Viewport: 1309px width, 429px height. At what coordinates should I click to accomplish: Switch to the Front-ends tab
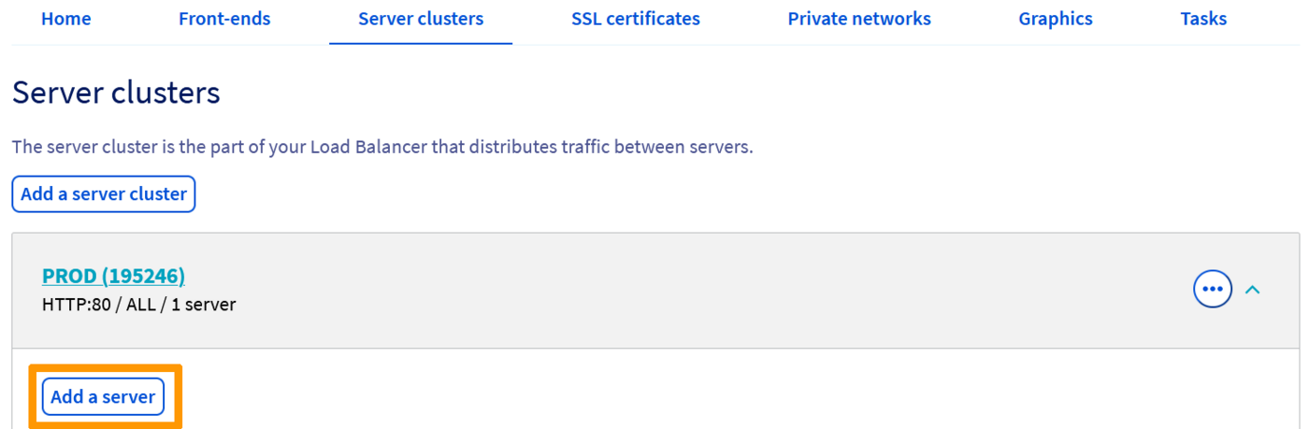tap(224, 19)
